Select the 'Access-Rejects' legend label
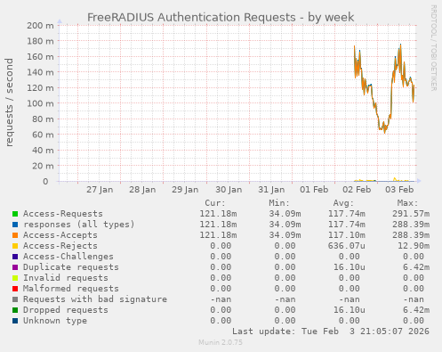Viewport: 442px width, 352px height. [60, 246]
